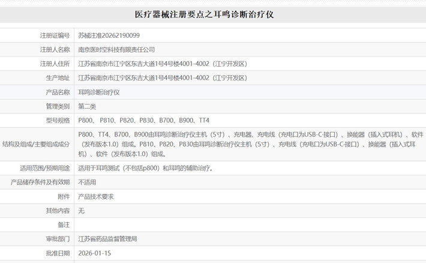
Task: Click the label 注册人住所
Action: 55,64
